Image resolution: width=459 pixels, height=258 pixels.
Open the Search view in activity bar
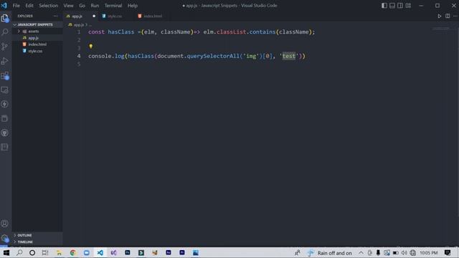click(x=5, y=32)
